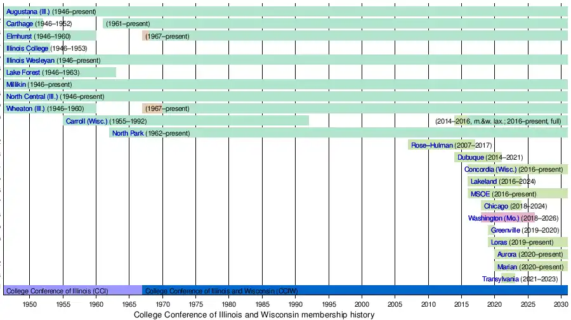Open the Elmhurst link
The height and width of the screenshot is (320, 571).
tap(19, 36)
